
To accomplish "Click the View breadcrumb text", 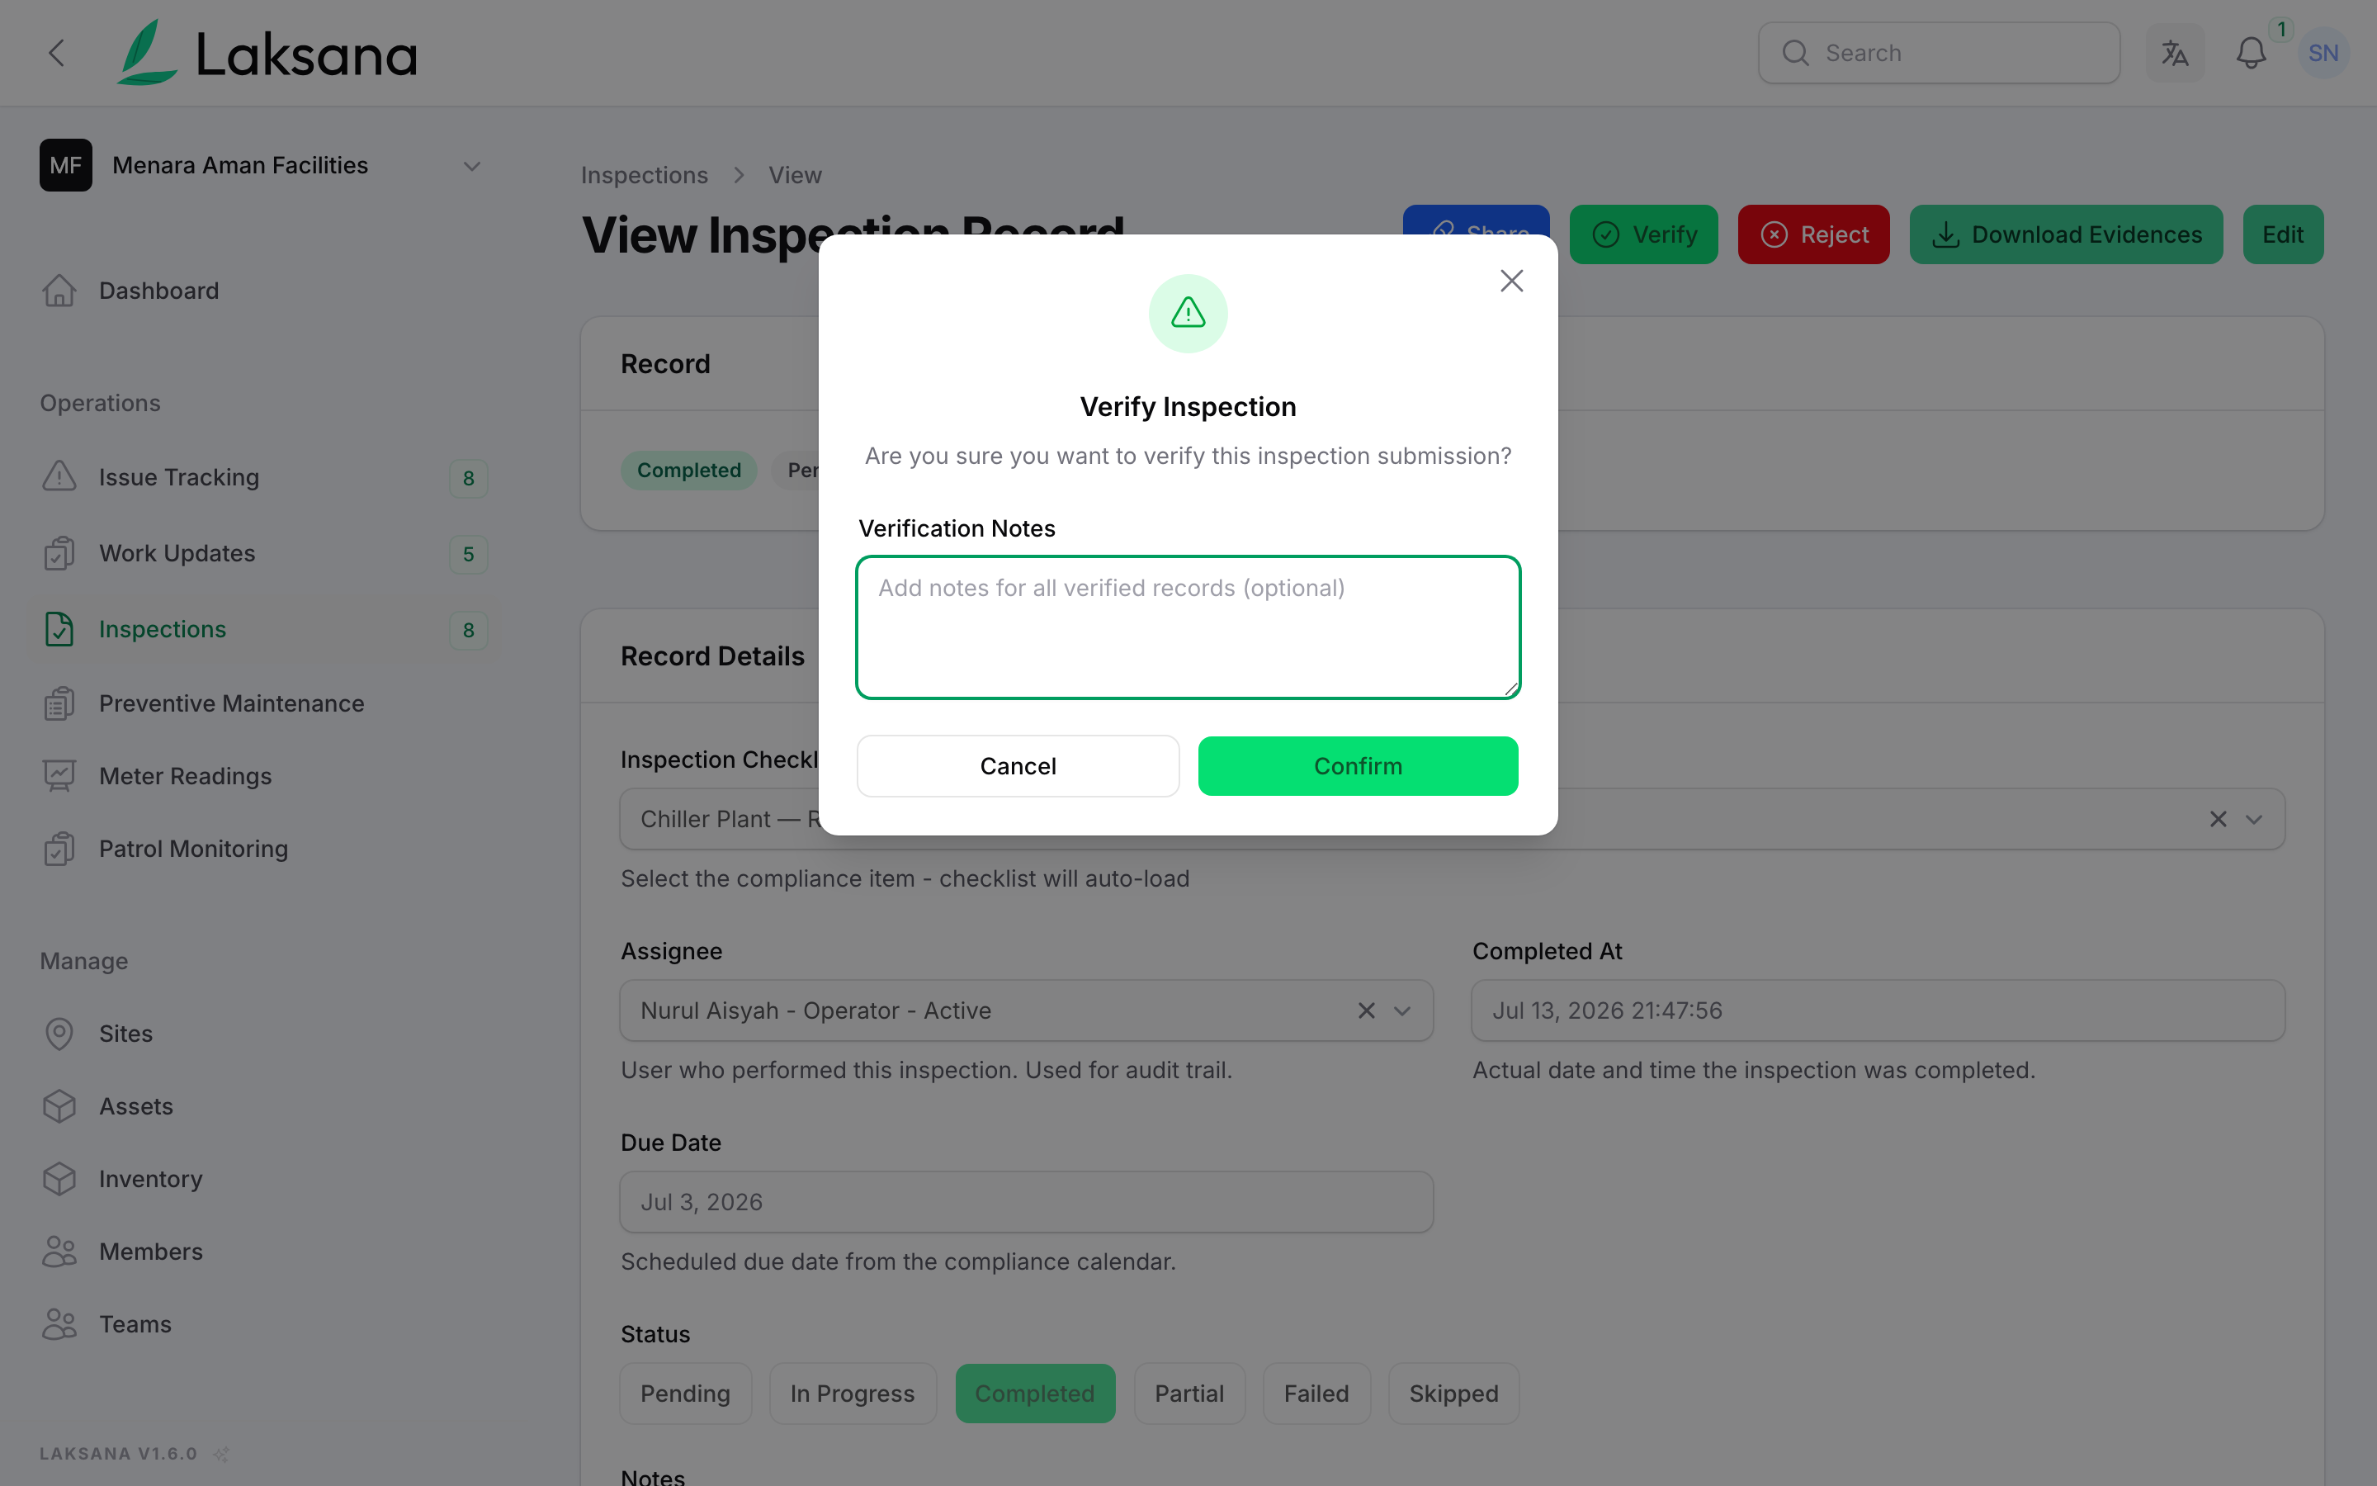I will [795, 175].
